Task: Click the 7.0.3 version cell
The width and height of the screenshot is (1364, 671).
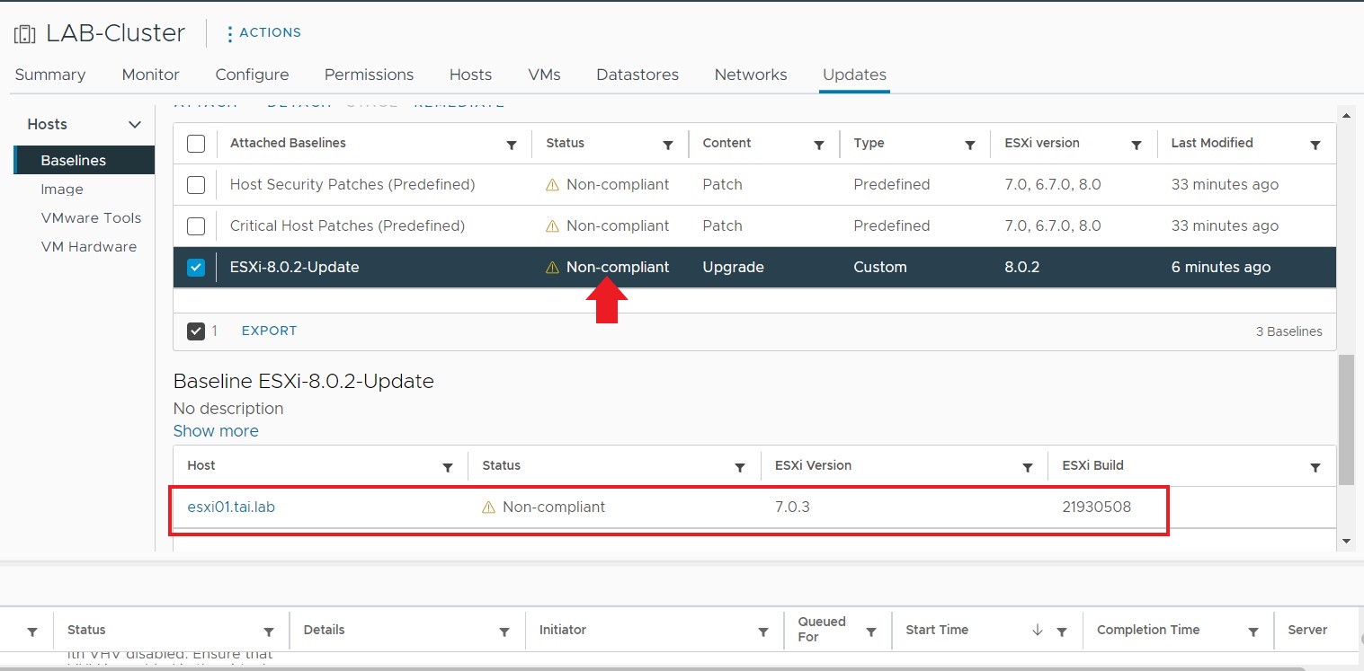Action: 792,507
